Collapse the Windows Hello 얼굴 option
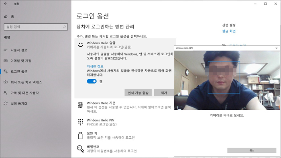 109,45
